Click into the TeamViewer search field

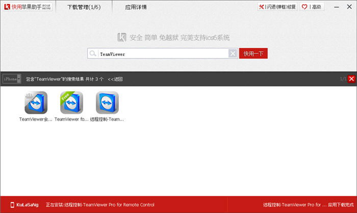tap(163, 54)
